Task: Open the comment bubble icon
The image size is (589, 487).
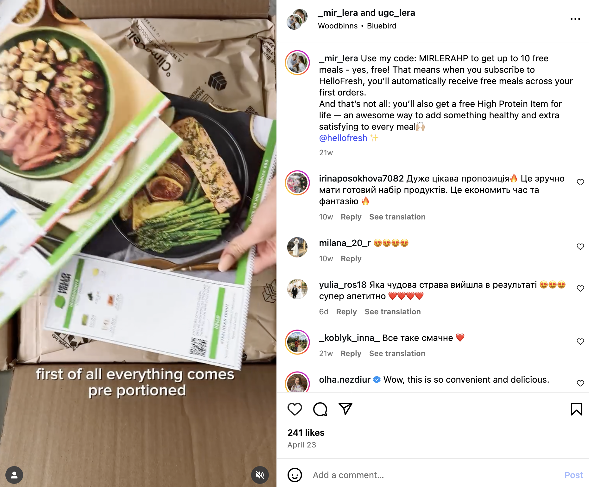Action: 320,409
